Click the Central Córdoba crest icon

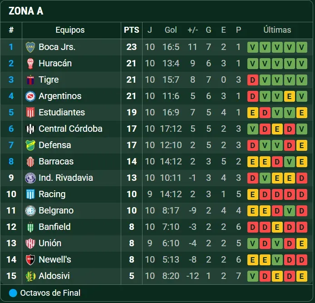coord(30,129)
